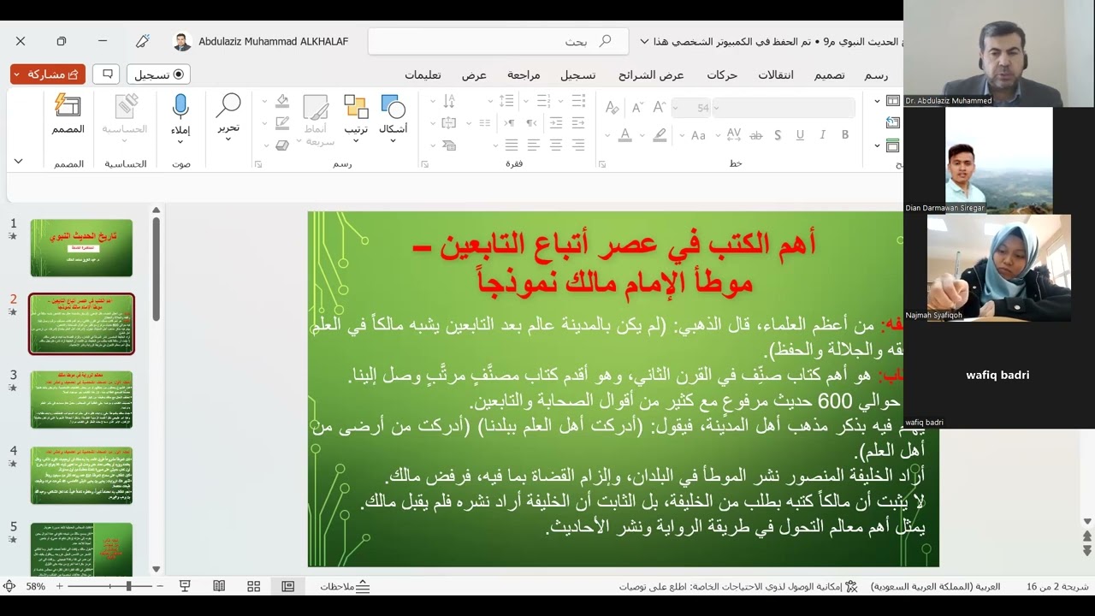The height and width of the screenshot is (616, 1095).
Task: Click the search (بحث) box
Action: pos(498,41)
